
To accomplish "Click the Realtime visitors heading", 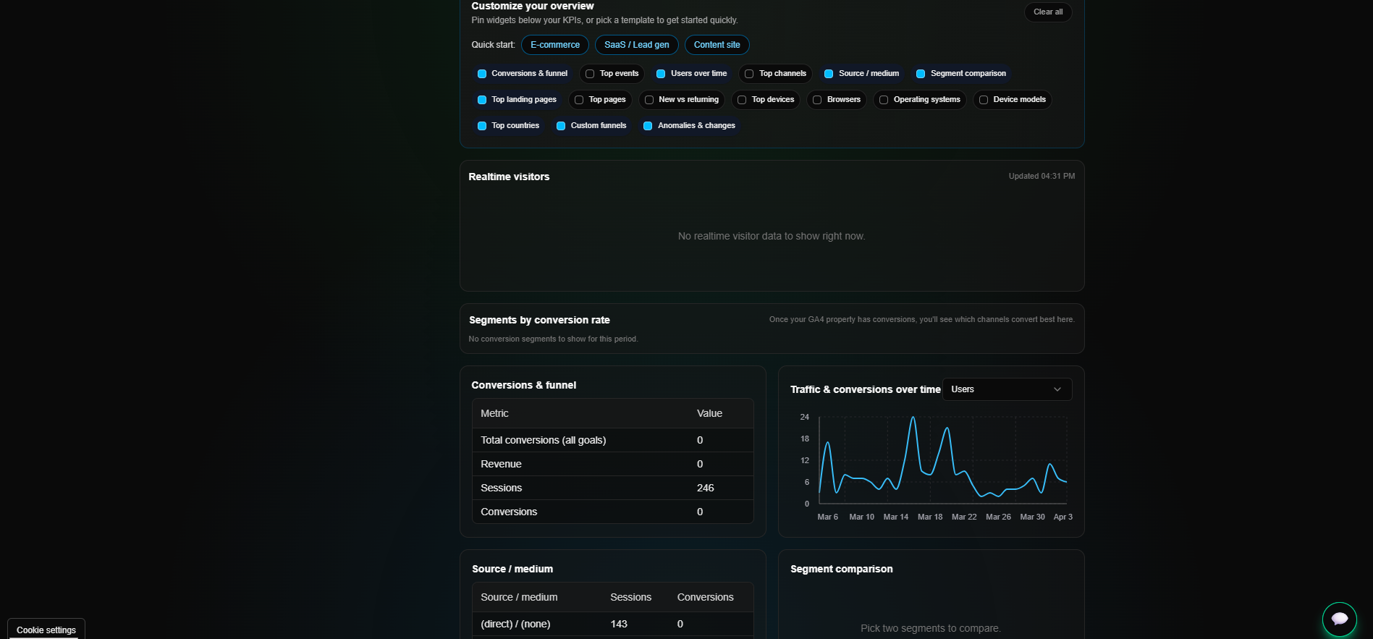I will [509, 177].
